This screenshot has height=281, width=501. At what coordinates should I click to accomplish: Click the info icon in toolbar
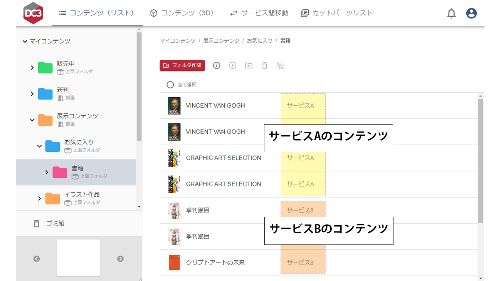click(217, 65)
